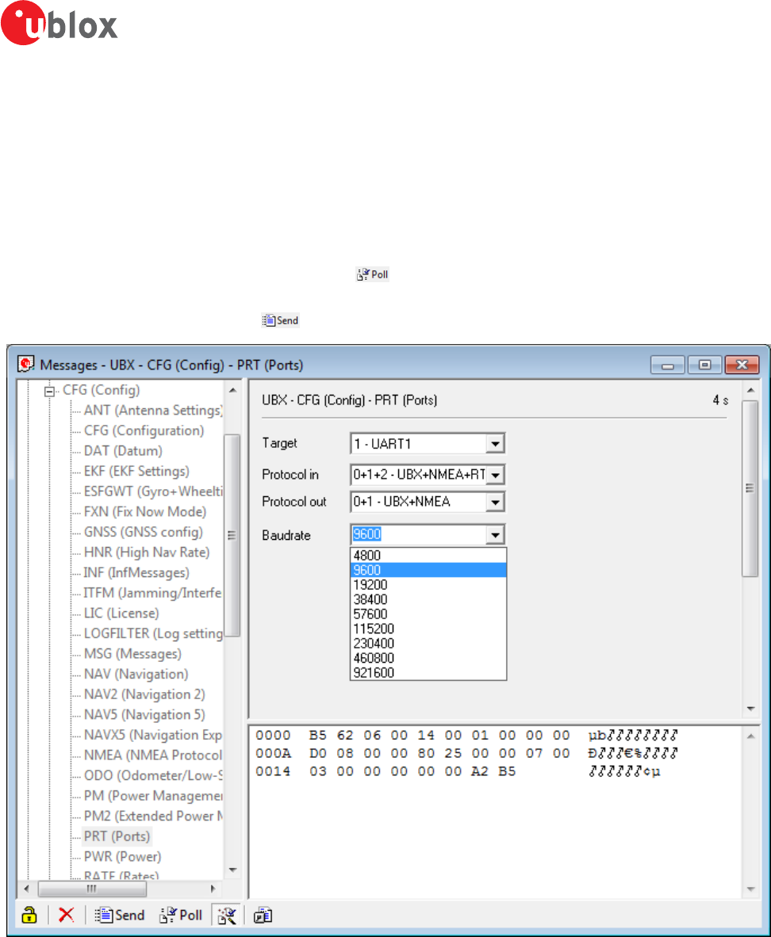Select NAV (Navigation) tree item

pyautogui.click(x=136, y=674)
